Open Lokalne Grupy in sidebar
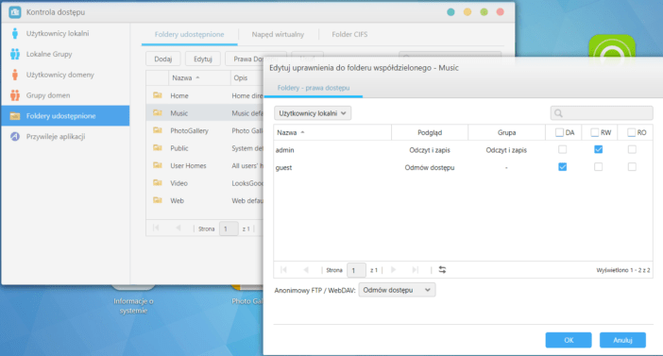This screenshot has width=663, height=356. click(x=65, y=54)
